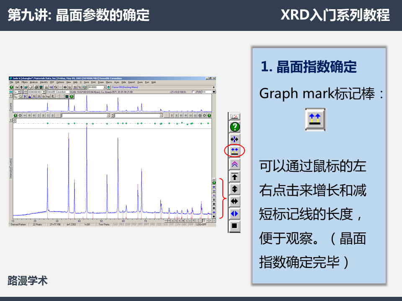Click the blue cross arrows icon in main toolbar

(65, 87)
